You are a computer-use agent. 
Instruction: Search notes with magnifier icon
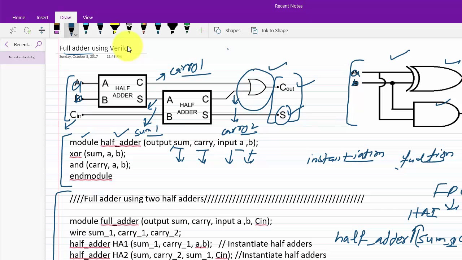(x=39, y=44)
